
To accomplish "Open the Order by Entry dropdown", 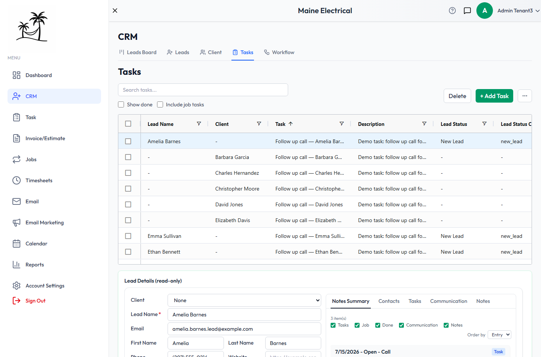I will pos(500,335).
